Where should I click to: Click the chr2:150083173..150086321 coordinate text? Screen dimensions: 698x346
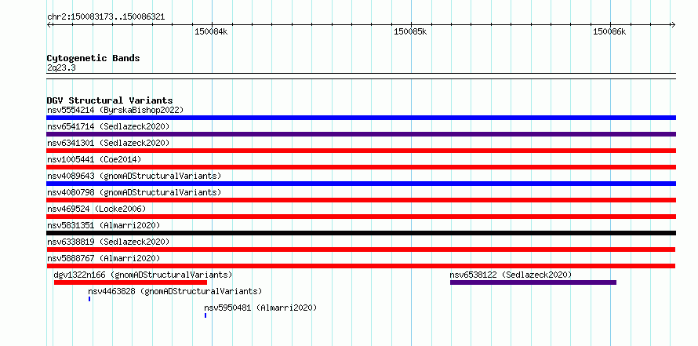click(x=106, y=17)
